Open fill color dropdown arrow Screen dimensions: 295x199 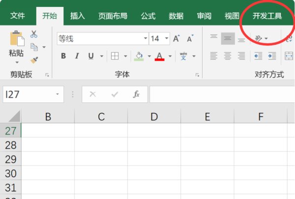click(x=149, y=56)
